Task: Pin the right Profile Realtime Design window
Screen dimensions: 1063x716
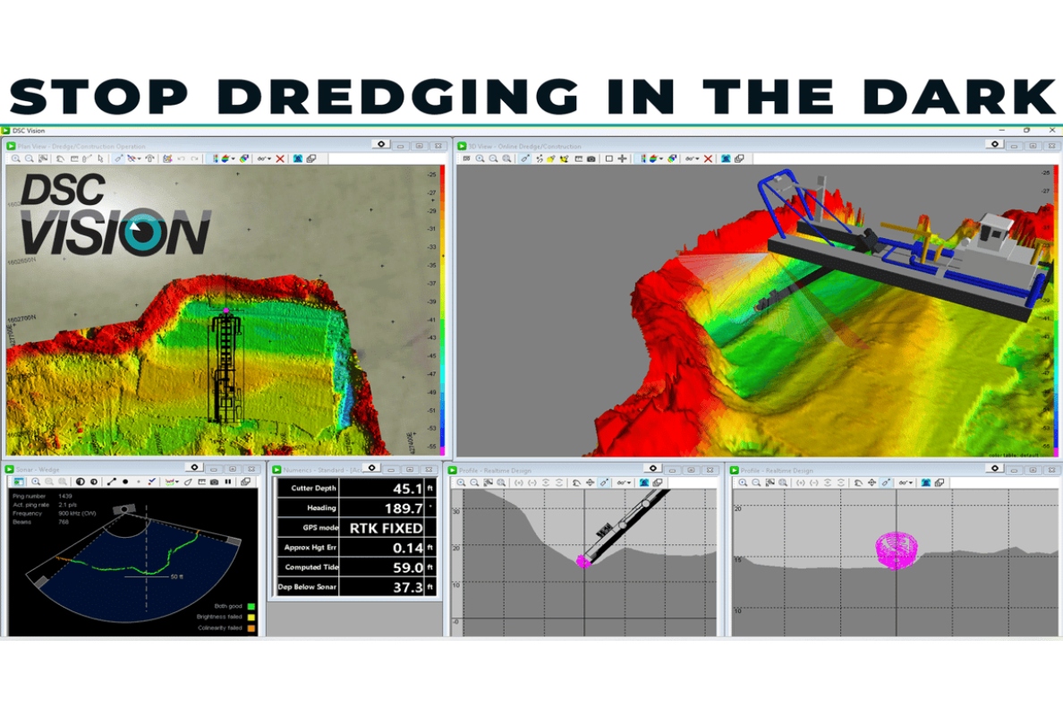Action: tap(994, 468)
